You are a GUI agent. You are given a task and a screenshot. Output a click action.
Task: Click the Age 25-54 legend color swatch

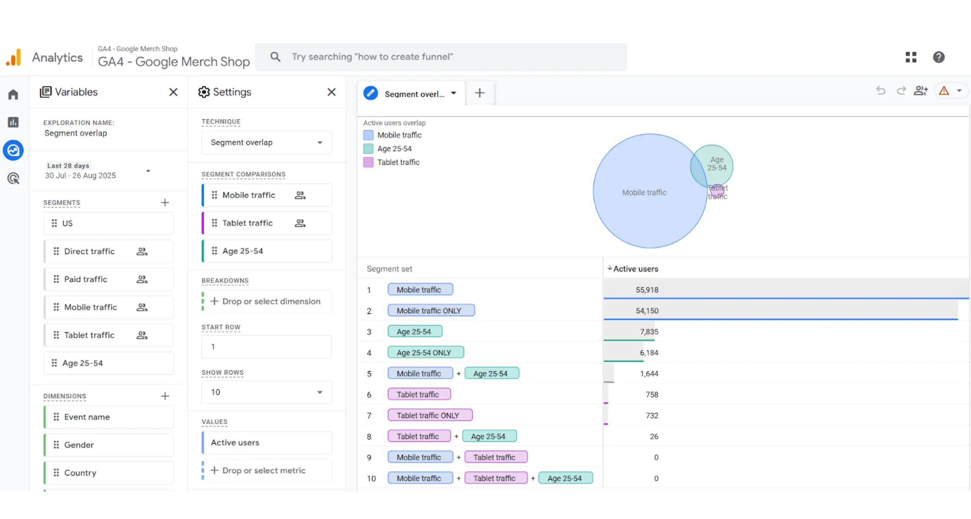click(368, 149)
